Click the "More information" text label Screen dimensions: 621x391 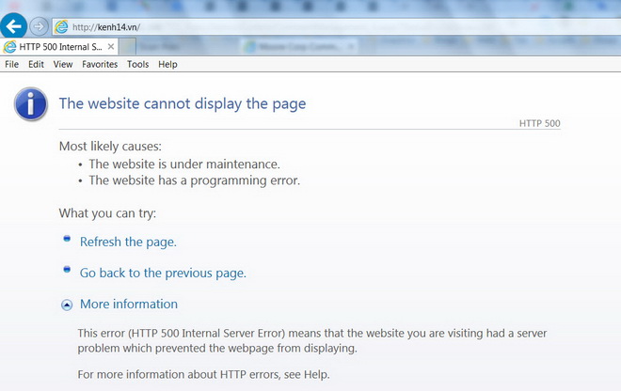tap(129, 304)
